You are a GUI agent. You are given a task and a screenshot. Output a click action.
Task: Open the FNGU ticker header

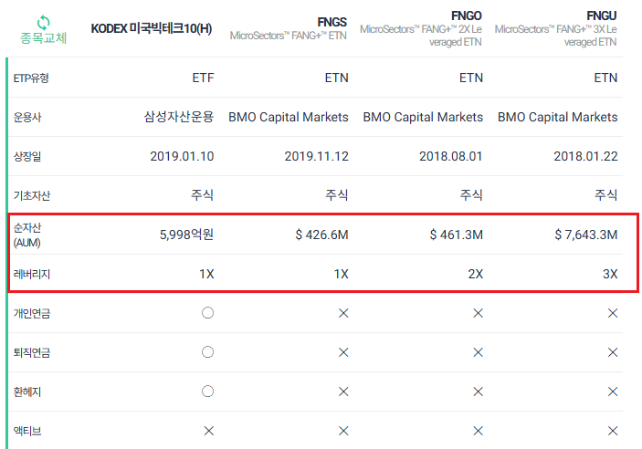(x=602, y=16)
